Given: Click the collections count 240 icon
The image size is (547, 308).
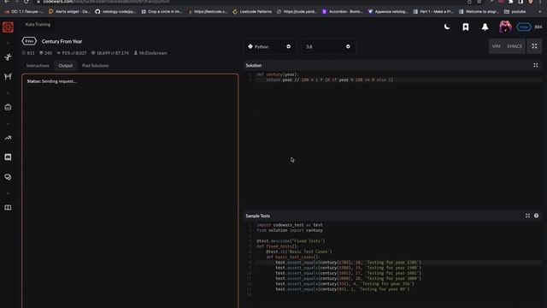Looking at the screenshot, I should 41,53.
